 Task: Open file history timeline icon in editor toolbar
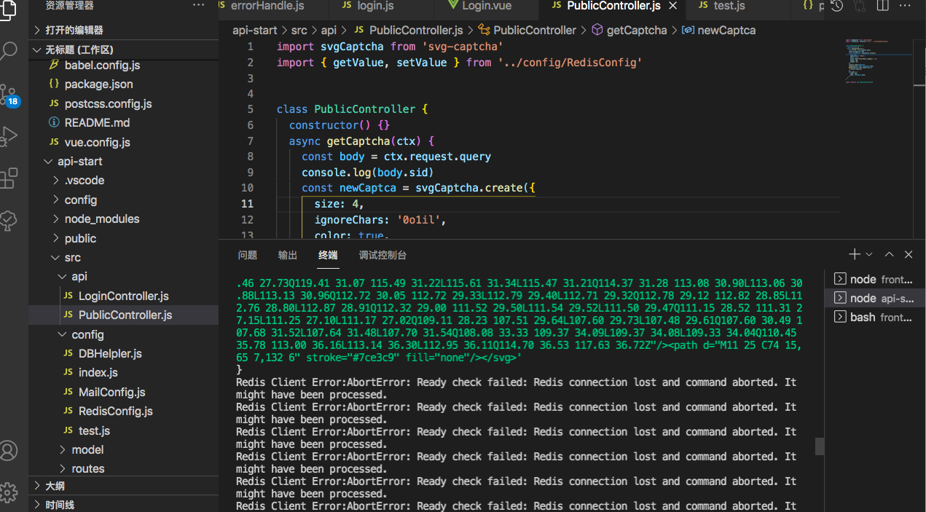(837, 6)
